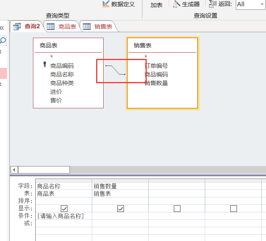Click the 销售表 table cell in grid
The width and height of the screenshot is (266, 241).
tap(120, 194)
